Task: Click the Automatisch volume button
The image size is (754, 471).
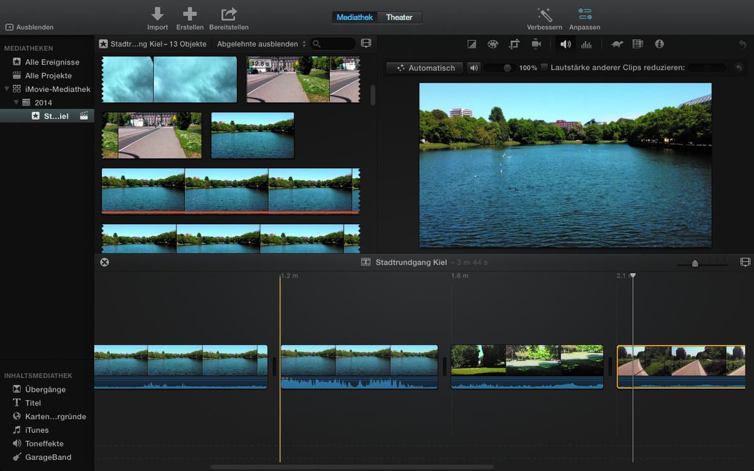Action: 425,68
